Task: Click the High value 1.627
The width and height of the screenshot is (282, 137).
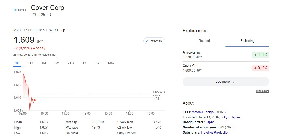Action: click(x=44, y=128)
